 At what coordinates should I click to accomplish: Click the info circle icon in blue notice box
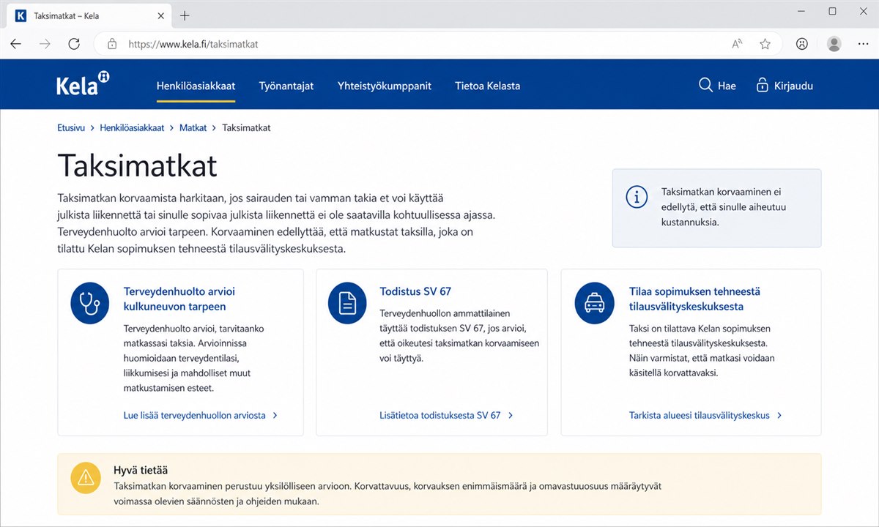point(637,197)
